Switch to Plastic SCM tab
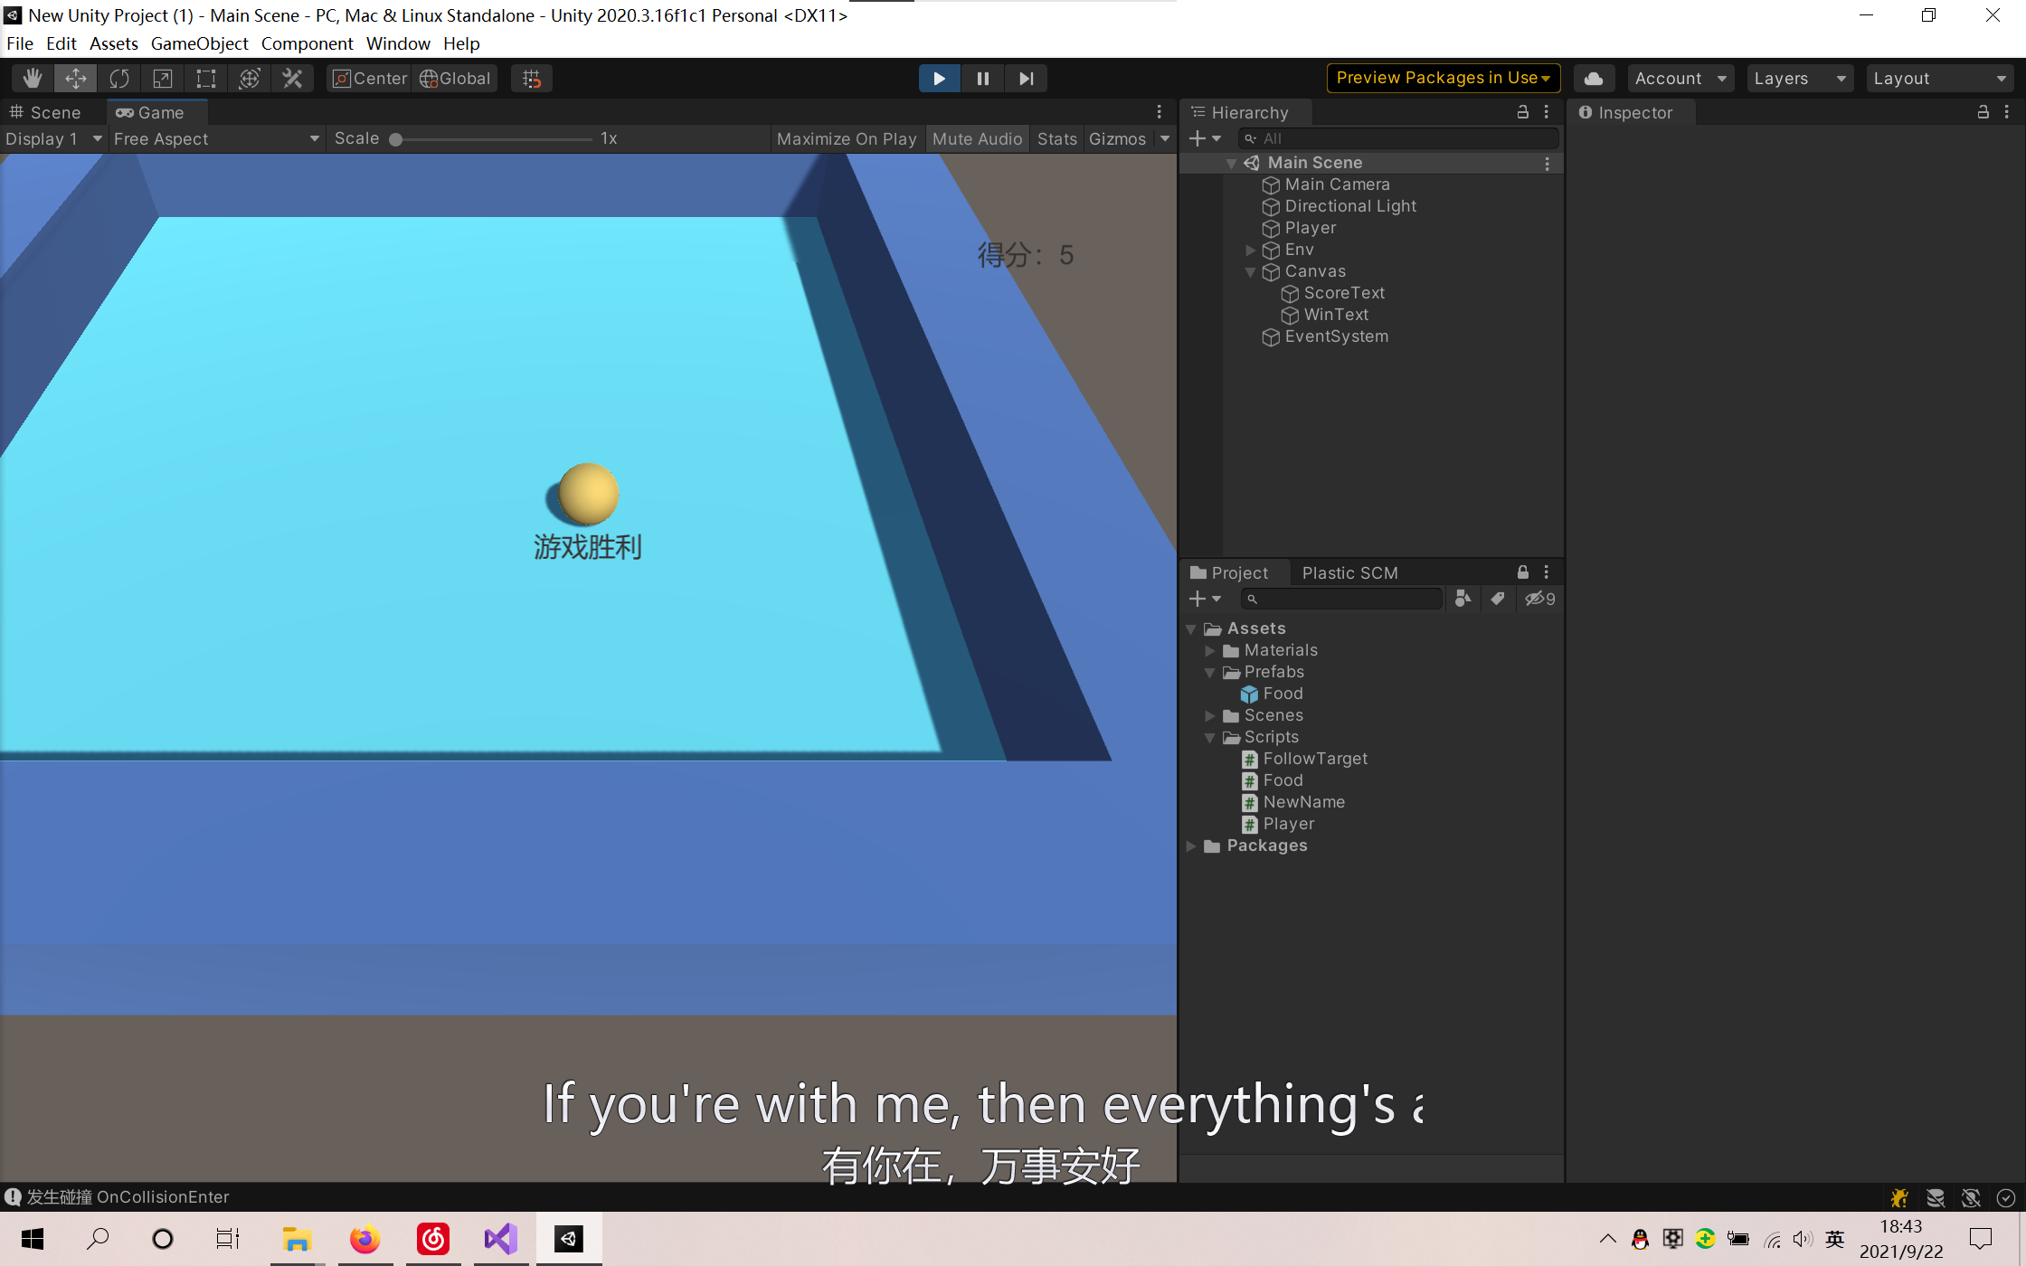 (1349, 572)
